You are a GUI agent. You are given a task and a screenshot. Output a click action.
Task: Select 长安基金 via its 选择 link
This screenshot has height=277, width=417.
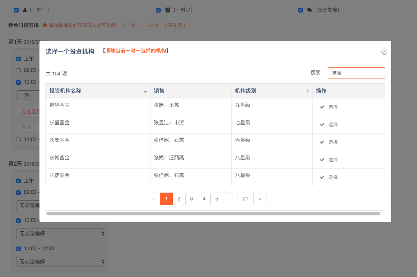[x=333, y=142]
